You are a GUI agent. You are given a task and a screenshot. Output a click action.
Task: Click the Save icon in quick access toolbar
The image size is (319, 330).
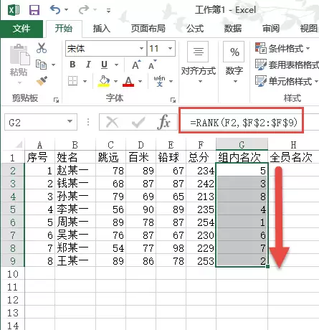[x=34, y=10]
